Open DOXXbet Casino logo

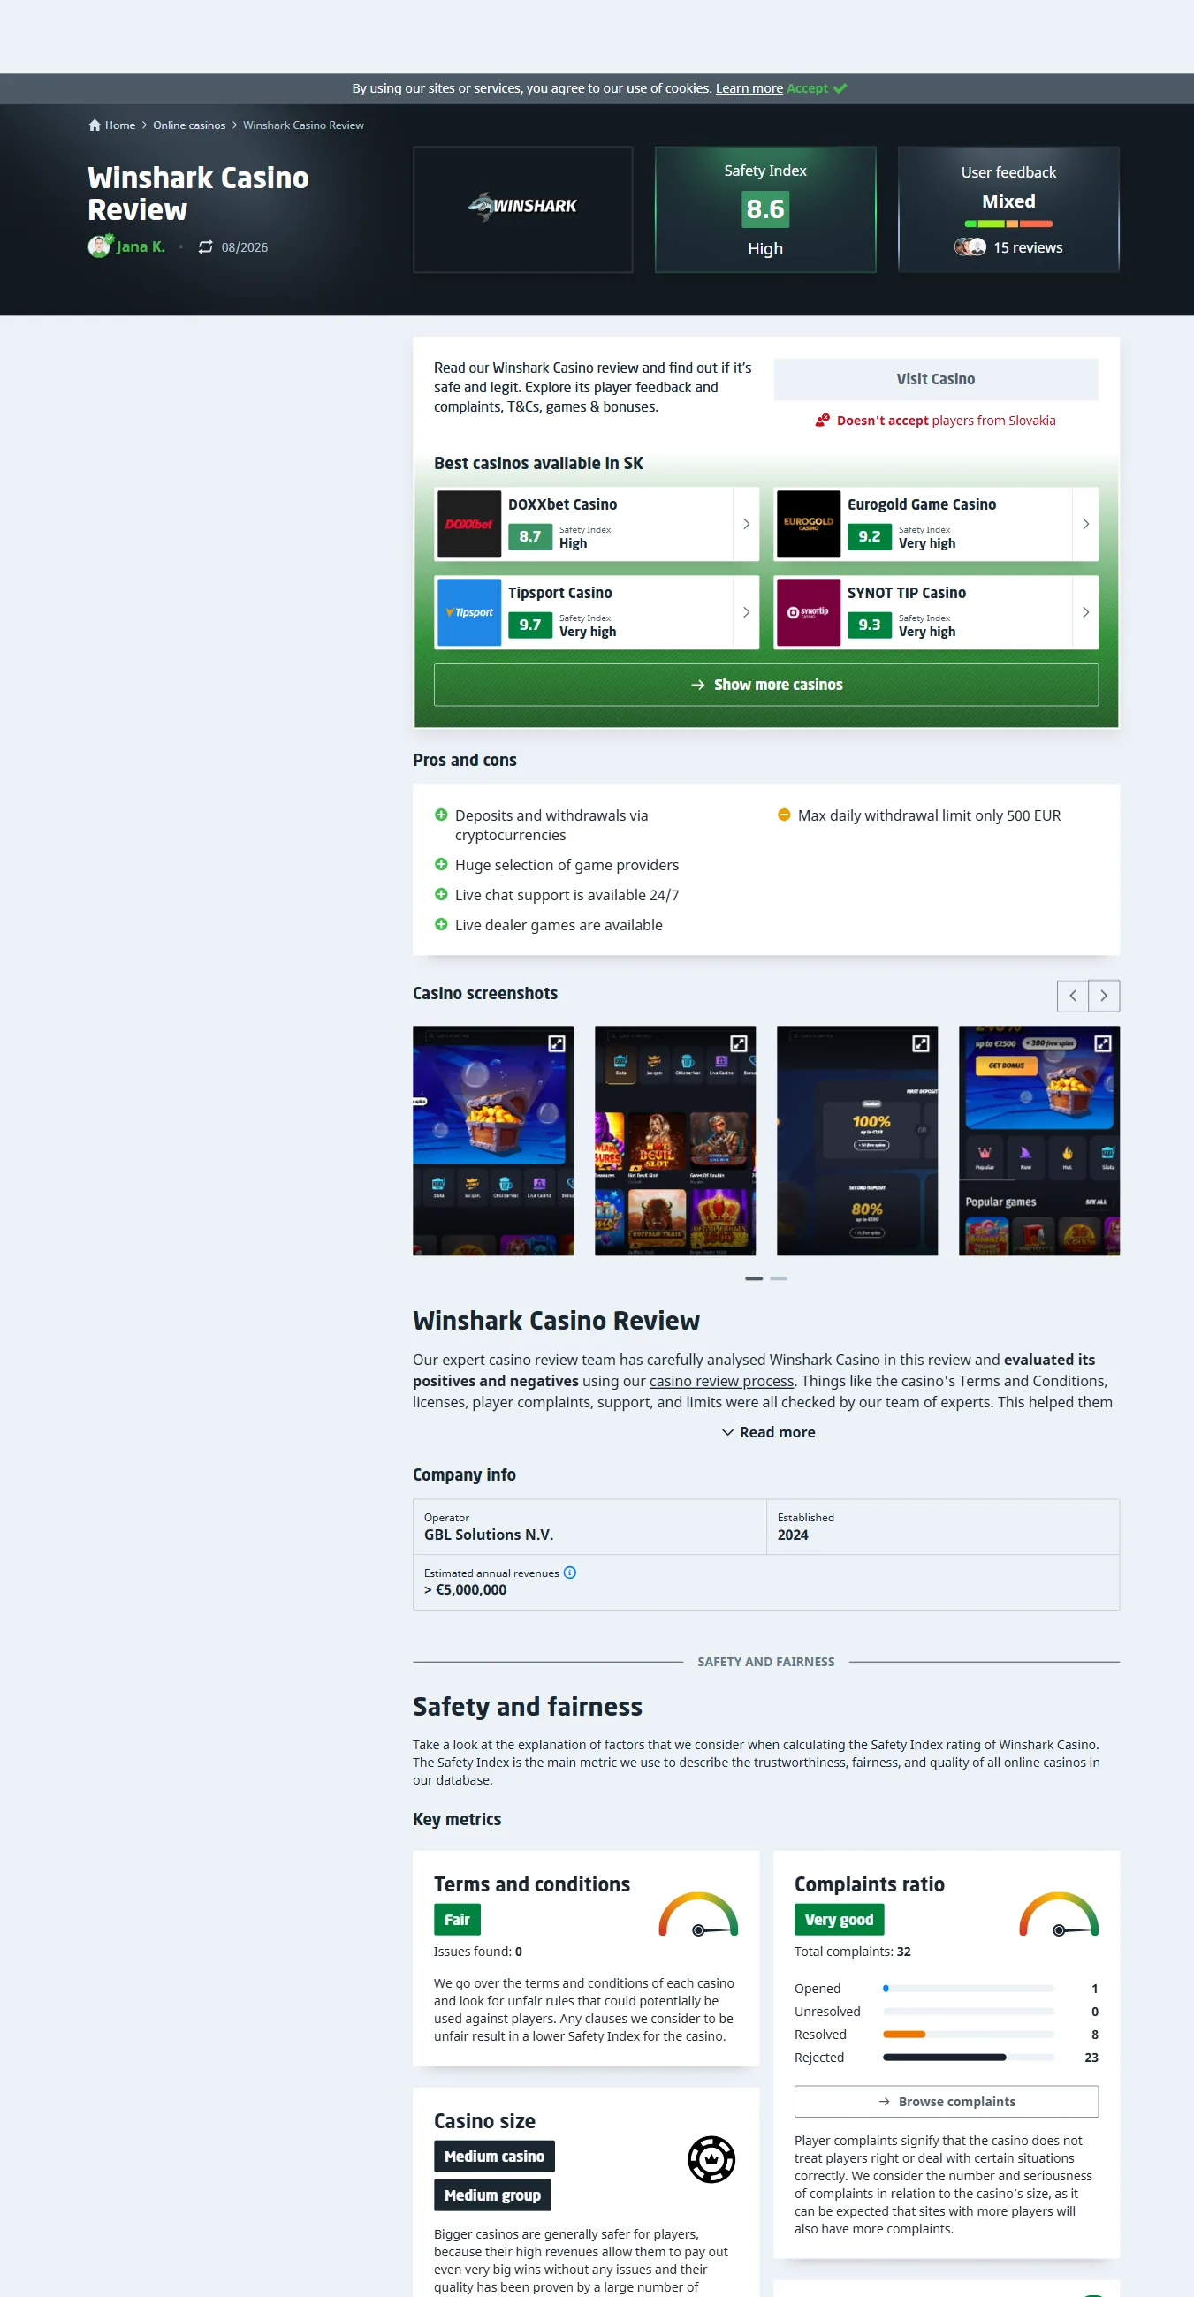(x=469, y=524)
